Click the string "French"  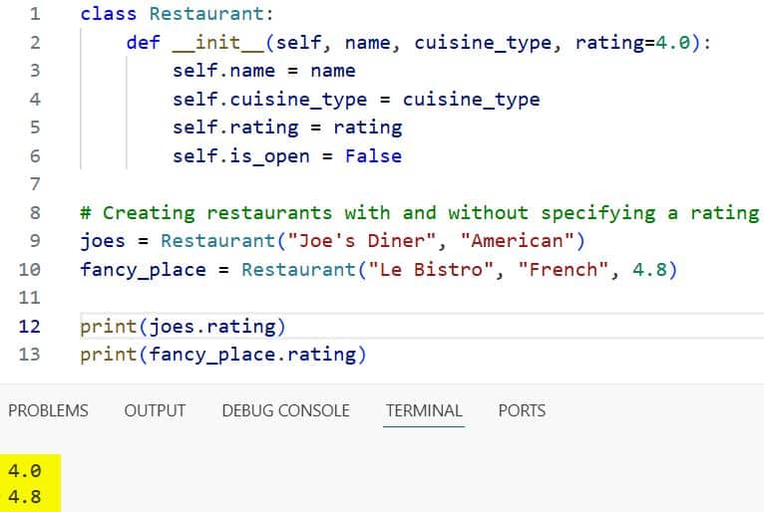click(564, 270)
